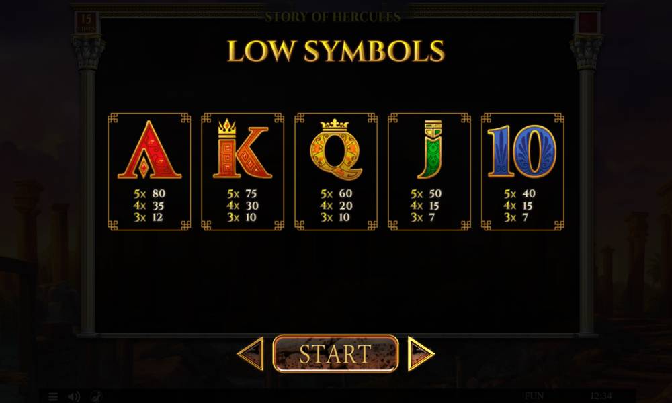672x403 pixels.
Task: Click the A symbol 5x 80 payout
Action: click(150, 193)
